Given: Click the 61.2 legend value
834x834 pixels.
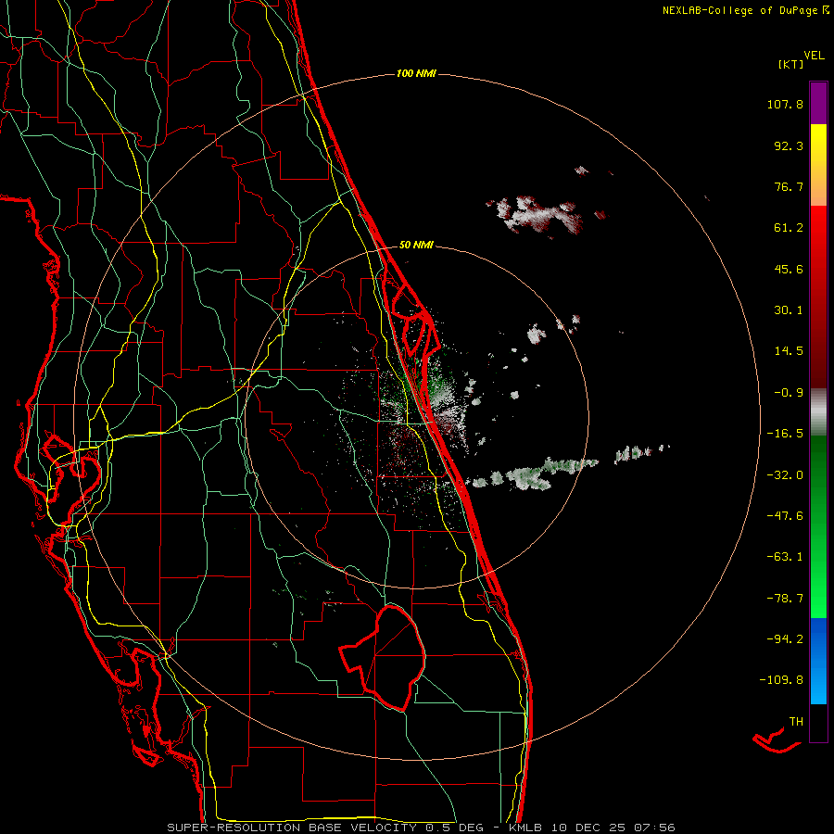Looking at the screenshot, I should (789, 228).
